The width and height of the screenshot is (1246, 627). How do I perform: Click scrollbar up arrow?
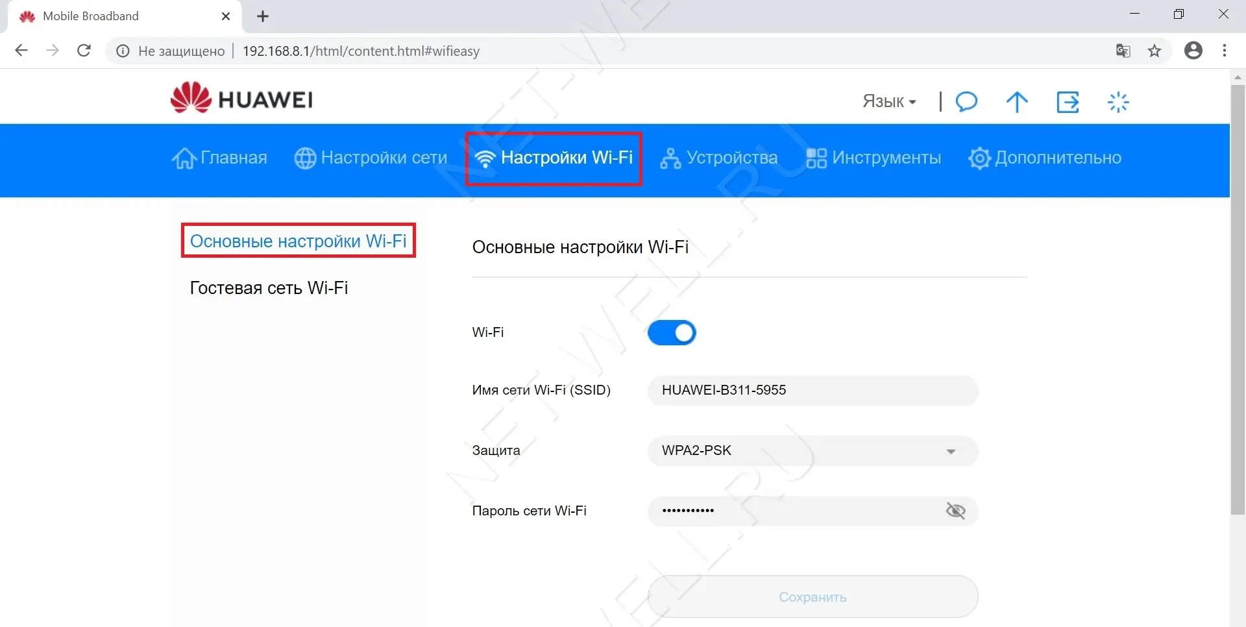tap(1238, 77)
